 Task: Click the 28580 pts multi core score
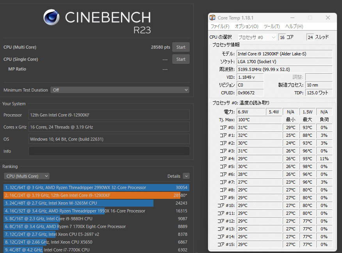click(x=160, y=47)
